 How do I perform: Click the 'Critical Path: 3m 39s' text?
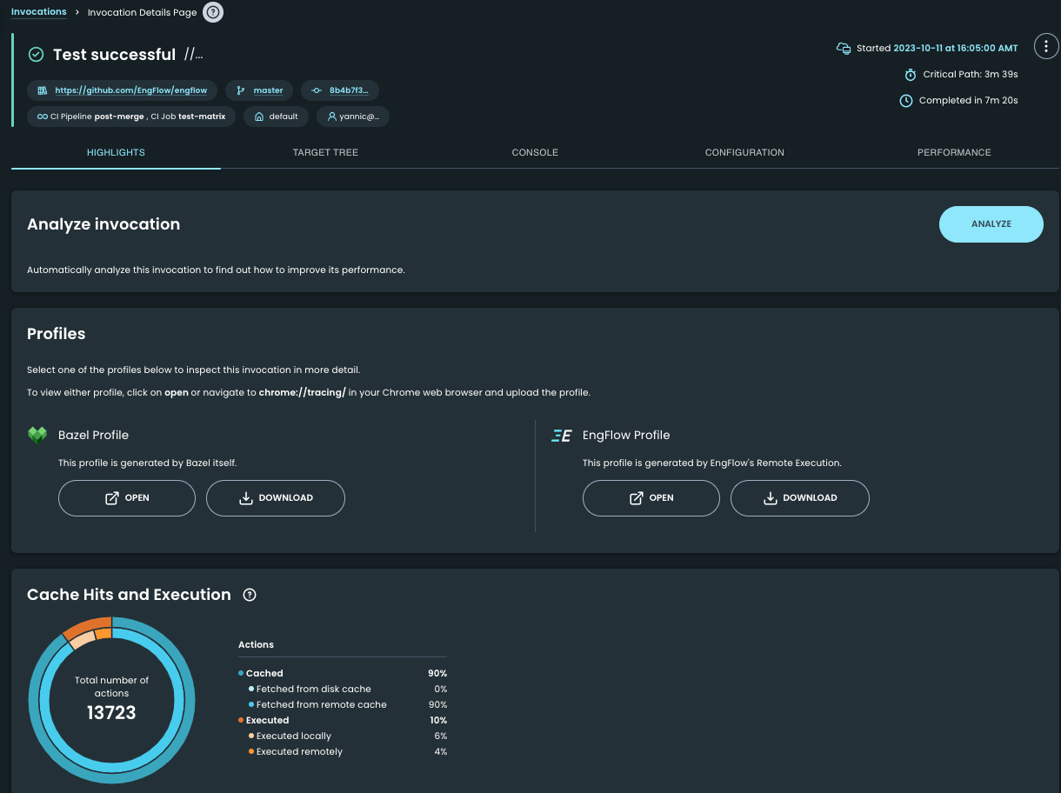pyautogui.click(x=971, y=75)
